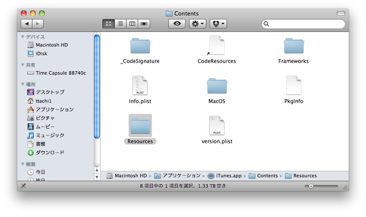Open ダウンロード folder in sidebar
This screenshot has height=217, width=366.
point(50,153)
